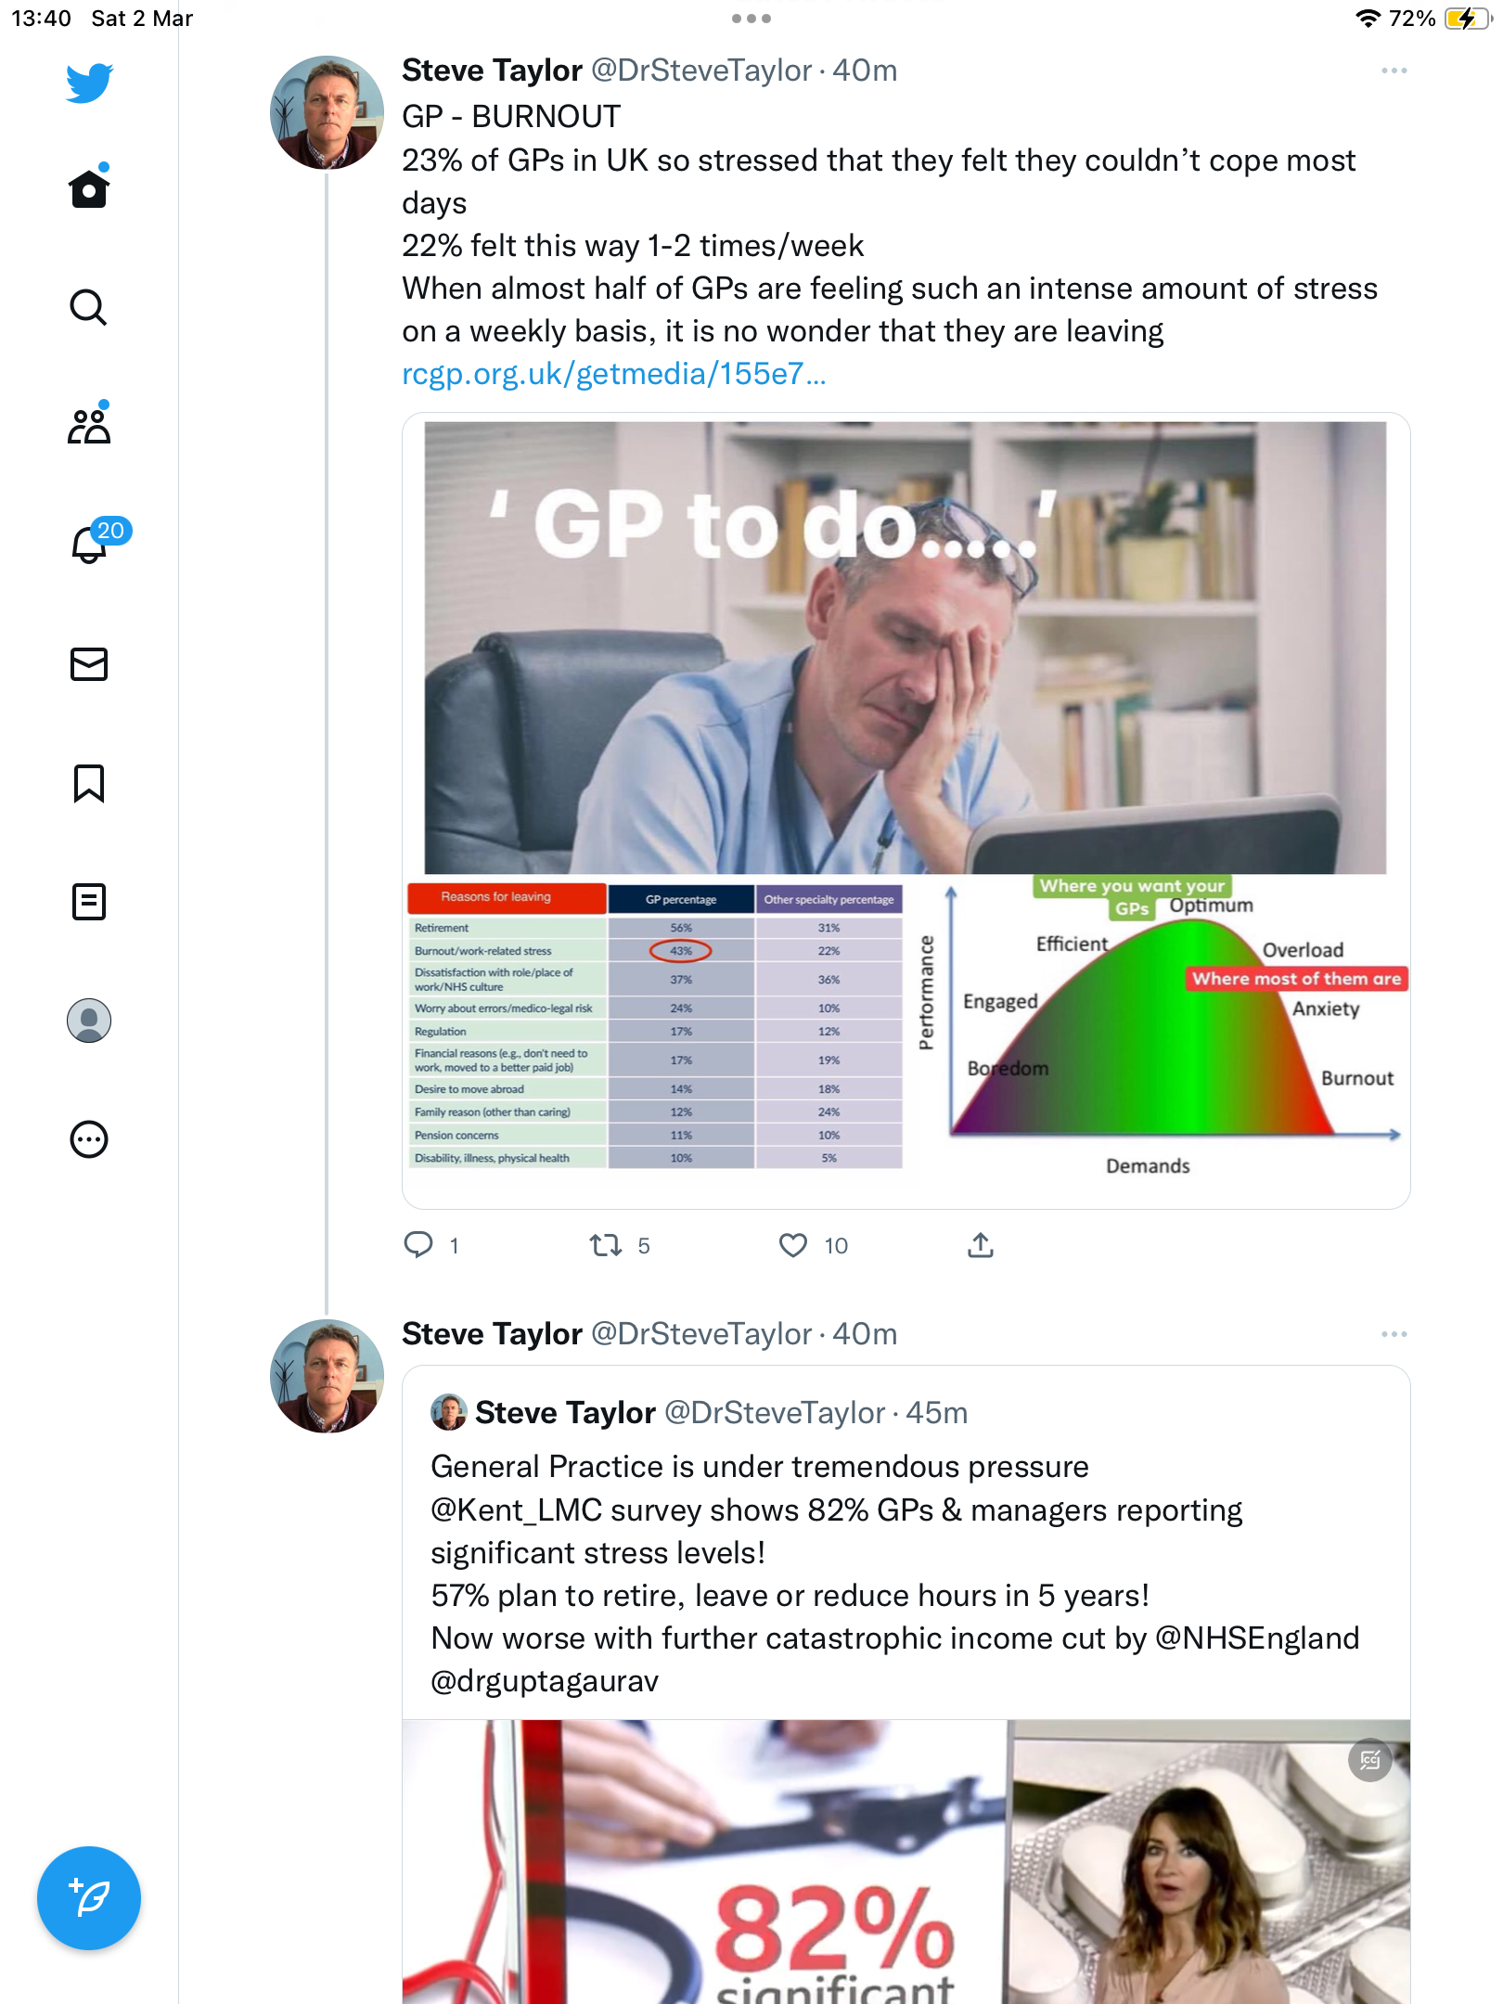Open Communities people icon in sidebar
This screenshot has width=1503, height=2004.
point(89,425)
